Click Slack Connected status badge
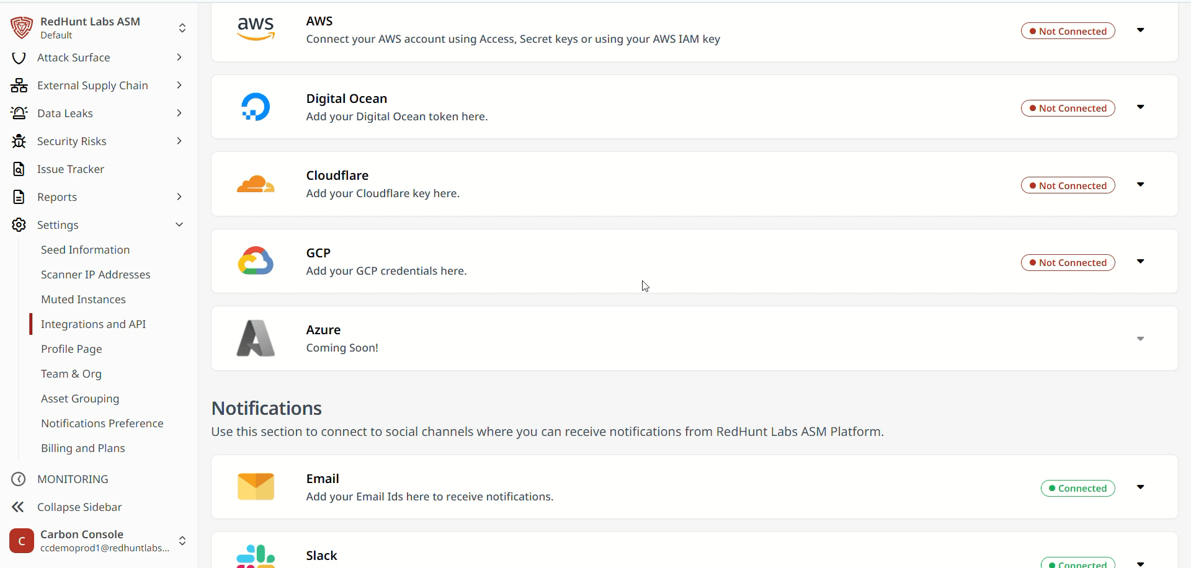Screen dimensions: 1191x568 [x=1078, y=562]
